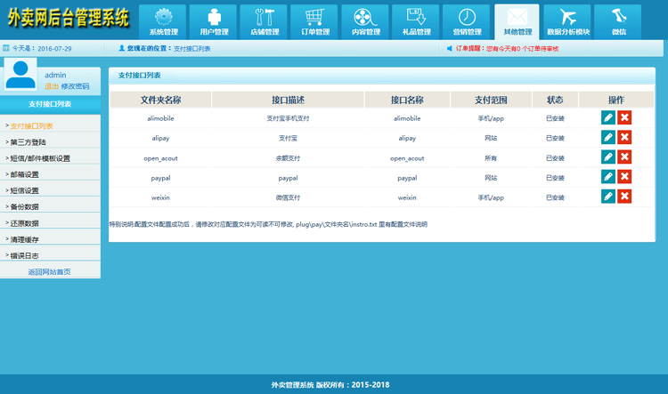Click the 支付接口列表 breadcrumb link
Viewport: 668px width, 394px height.
191,48
